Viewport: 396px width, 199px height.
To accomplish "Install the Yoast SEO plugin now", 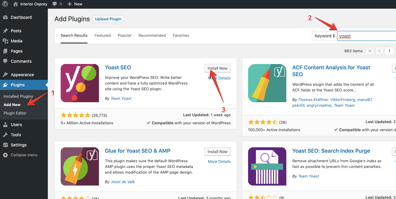I will [218, 68].
